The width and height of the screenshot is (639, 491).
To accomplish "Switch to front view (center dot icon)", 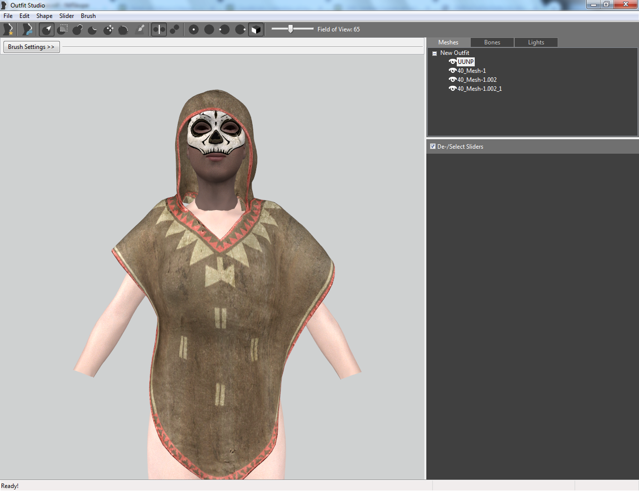I will click(194, 29).
